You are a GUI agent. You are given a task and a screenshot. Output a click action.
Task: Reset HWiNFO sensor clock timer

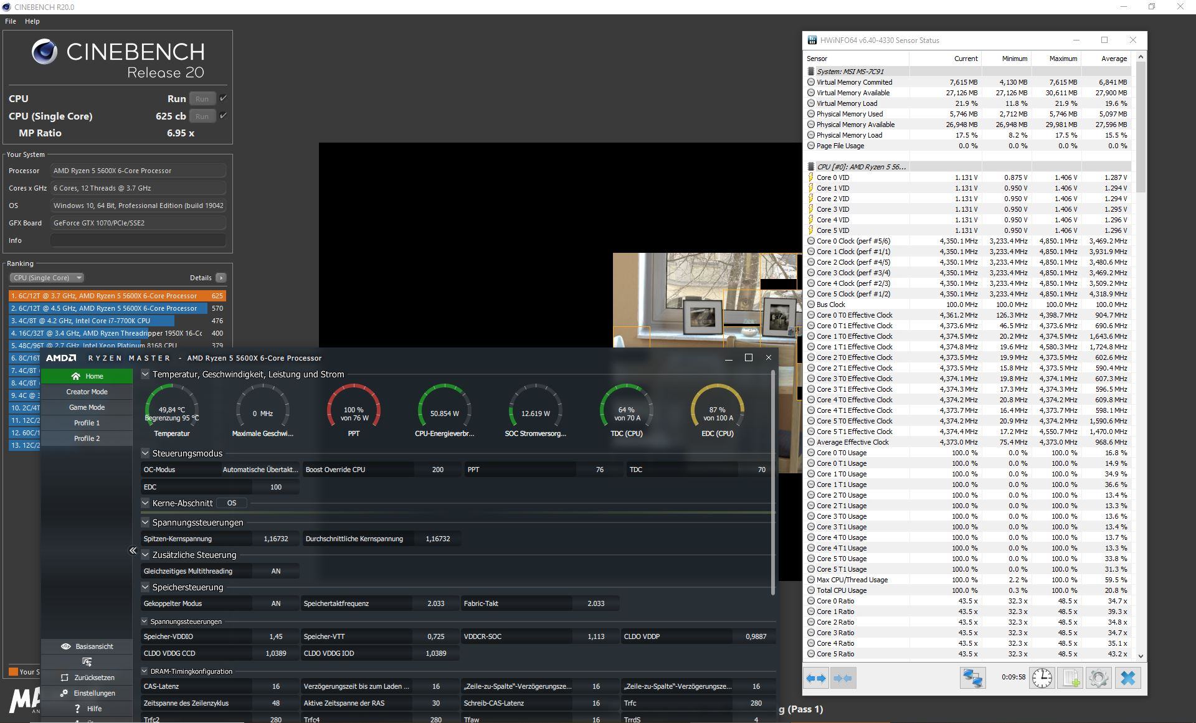tap(1042, 678)
